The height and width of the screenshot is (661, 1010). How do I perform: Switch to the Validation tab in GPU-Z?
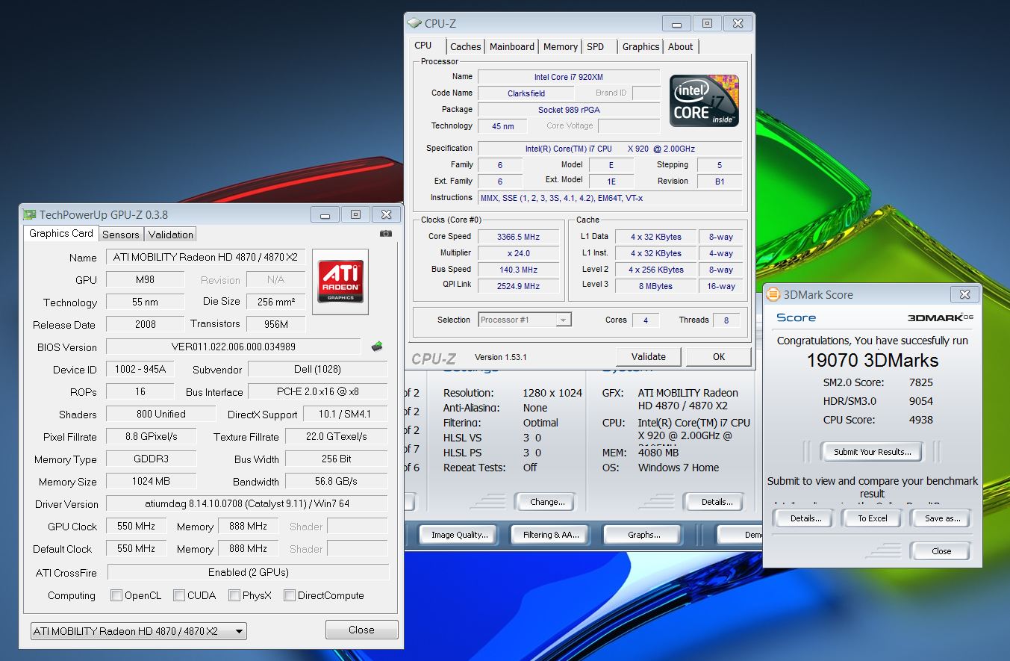pos(171,235)
